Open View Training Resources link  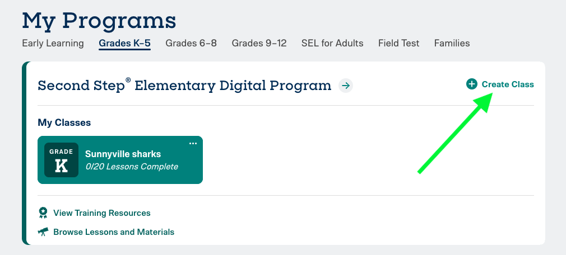click(102, 213)
